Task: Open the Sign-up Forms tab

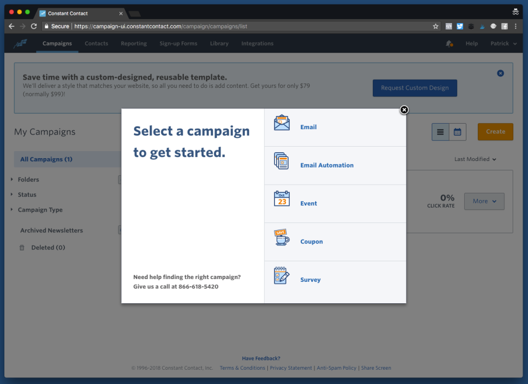Action: coord(178,43)
